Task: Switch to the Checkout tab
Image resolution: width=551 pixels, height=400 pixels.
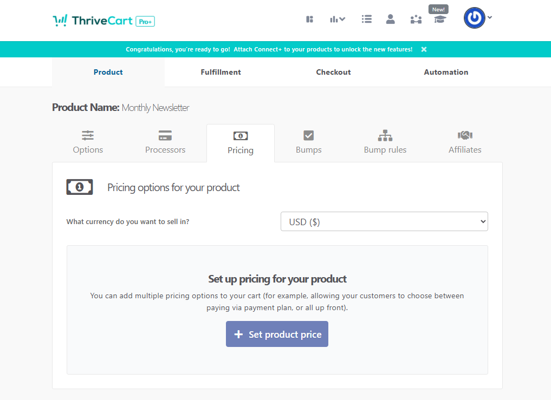Action: pyautogui.click(x=333, y=72)
